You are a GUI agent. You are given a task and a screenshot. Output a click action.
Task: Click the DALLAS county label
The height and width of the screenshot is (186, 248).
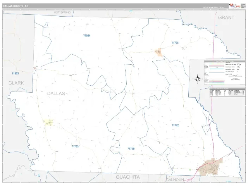pyautogui.click(x=56, y=93)
